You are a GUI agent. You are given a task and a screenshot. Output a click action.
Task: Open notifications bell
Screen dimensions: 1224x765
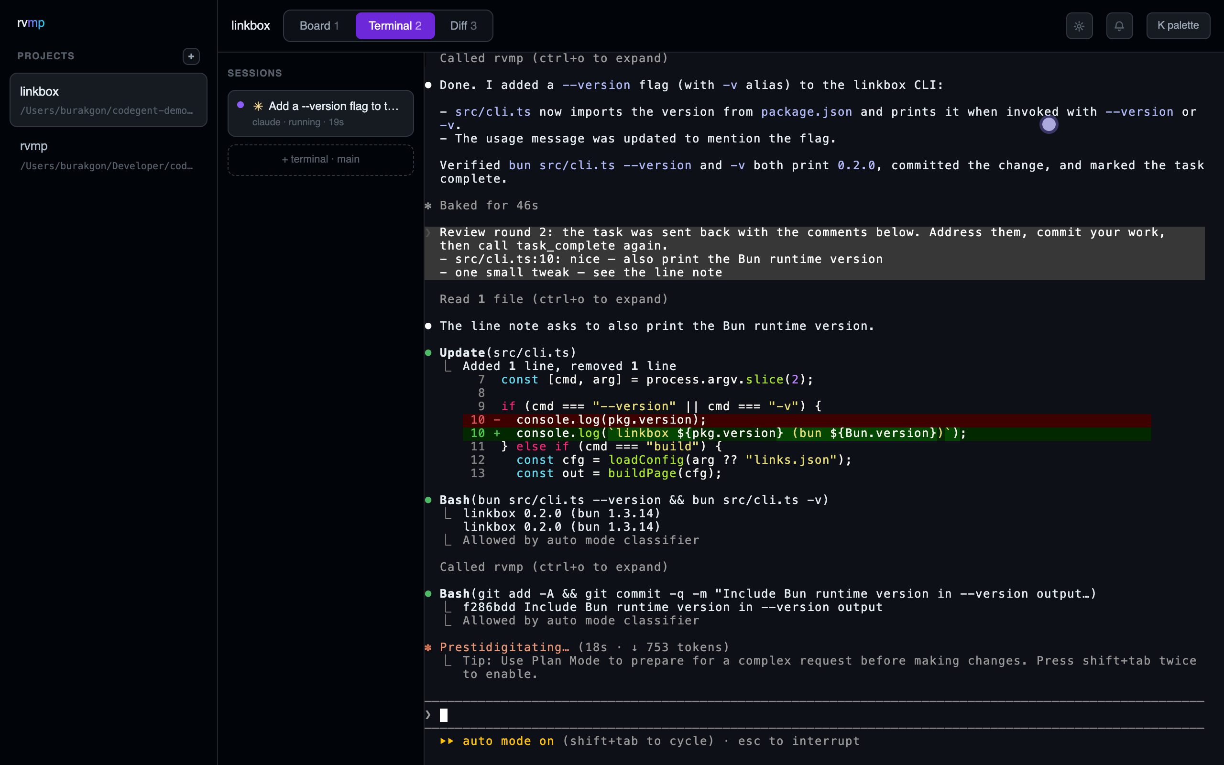1119,26
